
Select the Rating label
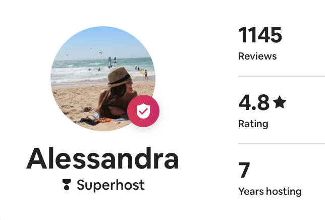pos(253,124)
